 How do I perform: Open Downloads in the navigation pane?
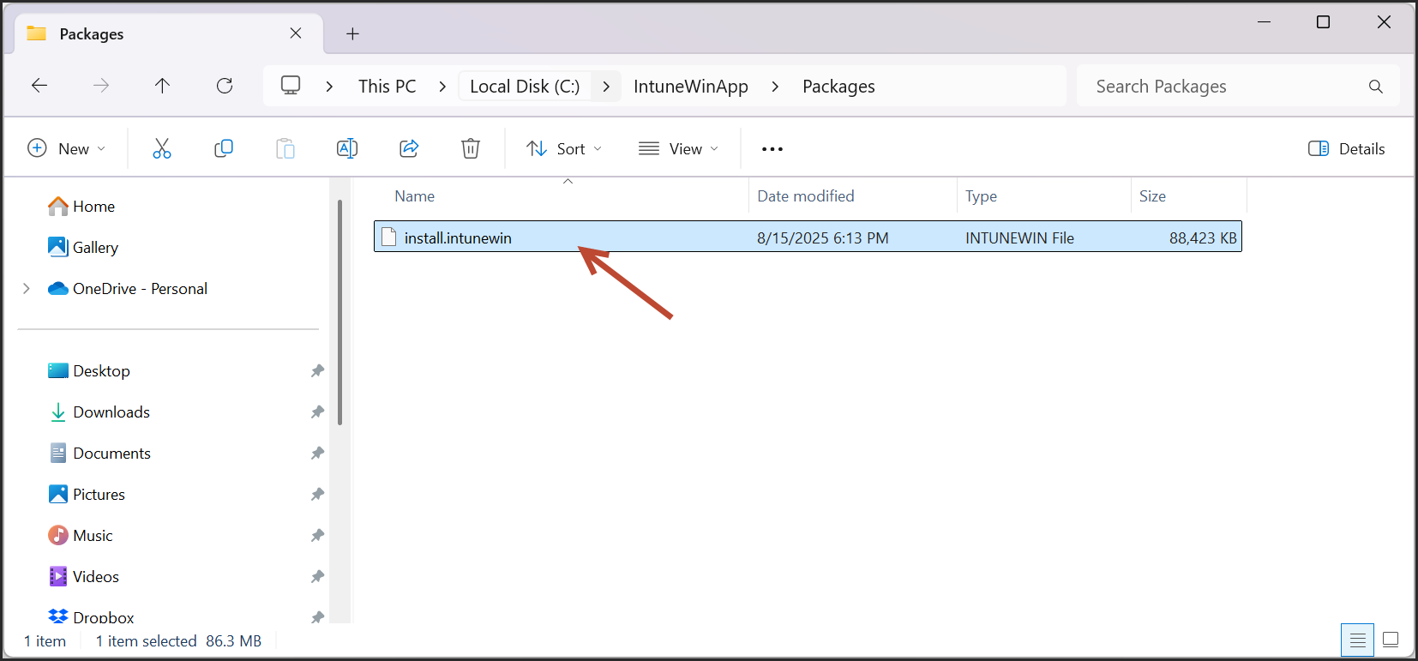[x=111, y=412]
